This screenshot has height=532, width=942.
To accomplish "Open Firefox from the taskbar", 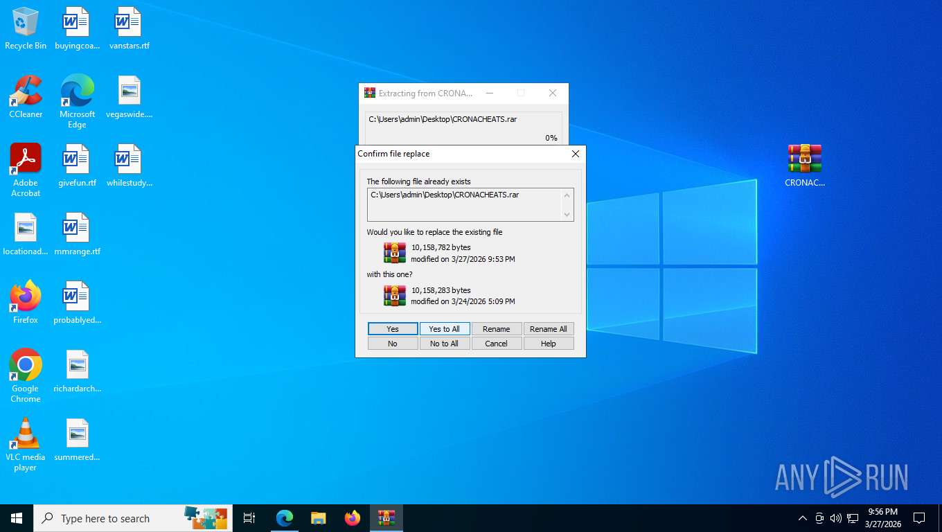I will 353,518.
